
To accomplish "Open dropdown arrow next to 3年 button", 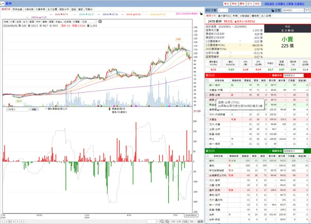I will pyautogui.click(x=196, y=221).
